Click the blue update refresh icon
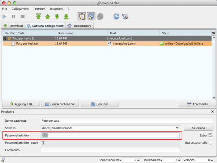Image resolution: width=217 pixels, height=163 pixels. pos(116,17)
